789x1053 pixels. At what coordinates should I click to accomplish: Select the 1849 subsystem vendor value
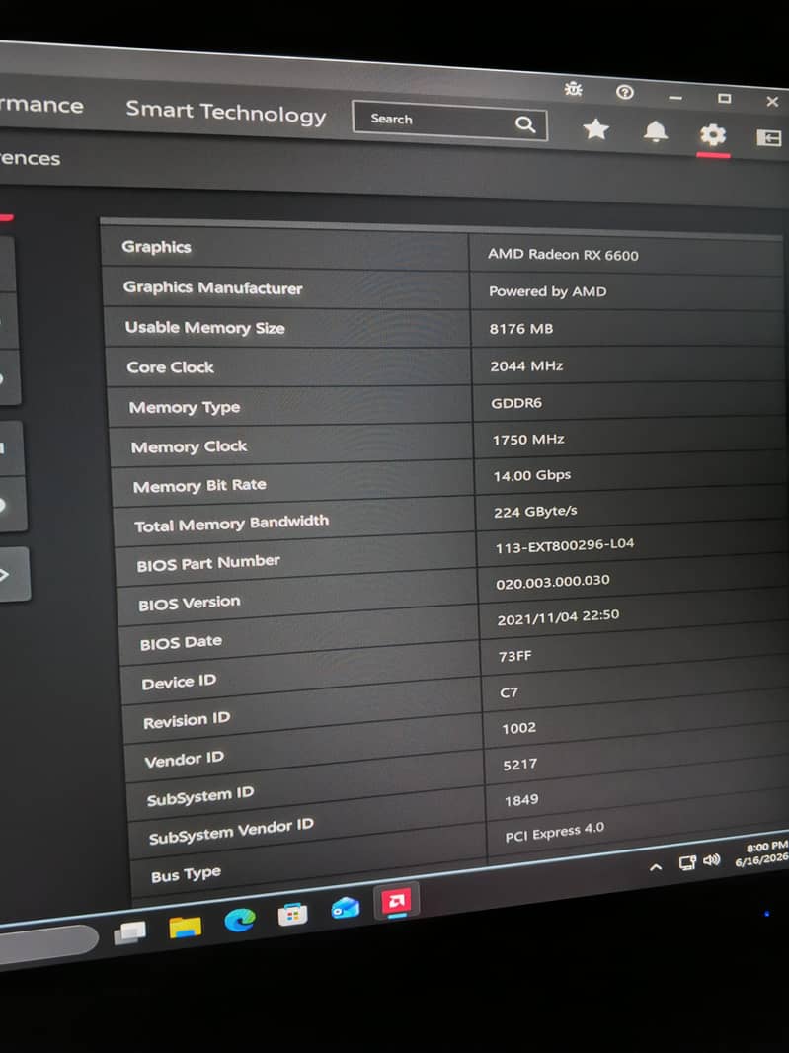(521, 799)
